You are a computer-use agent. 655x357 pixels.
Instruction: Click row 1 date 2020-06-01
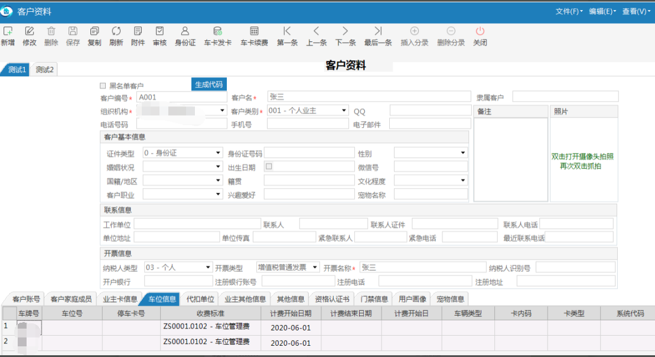pyautogui.click(x=291, y=327)
